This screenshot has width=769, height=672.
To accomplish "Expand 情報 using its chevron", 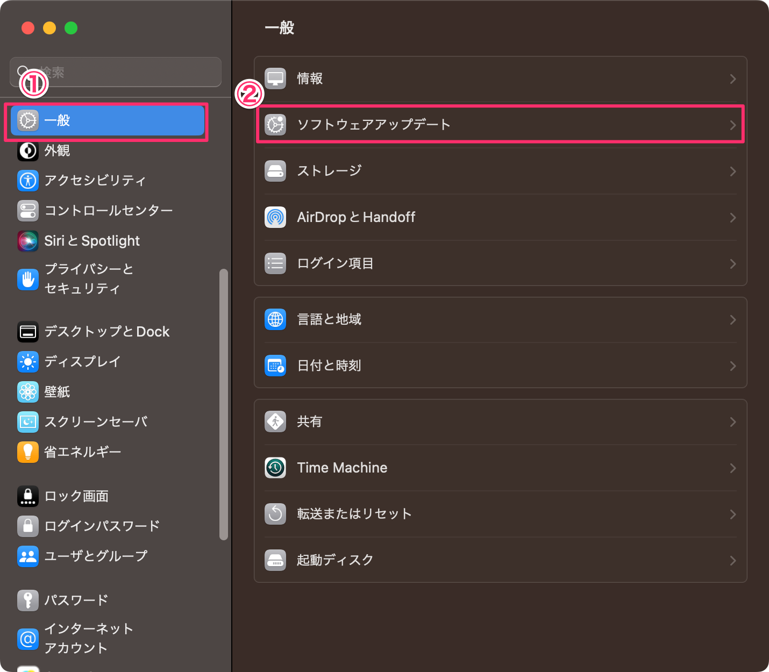I will tap(732, 78).
